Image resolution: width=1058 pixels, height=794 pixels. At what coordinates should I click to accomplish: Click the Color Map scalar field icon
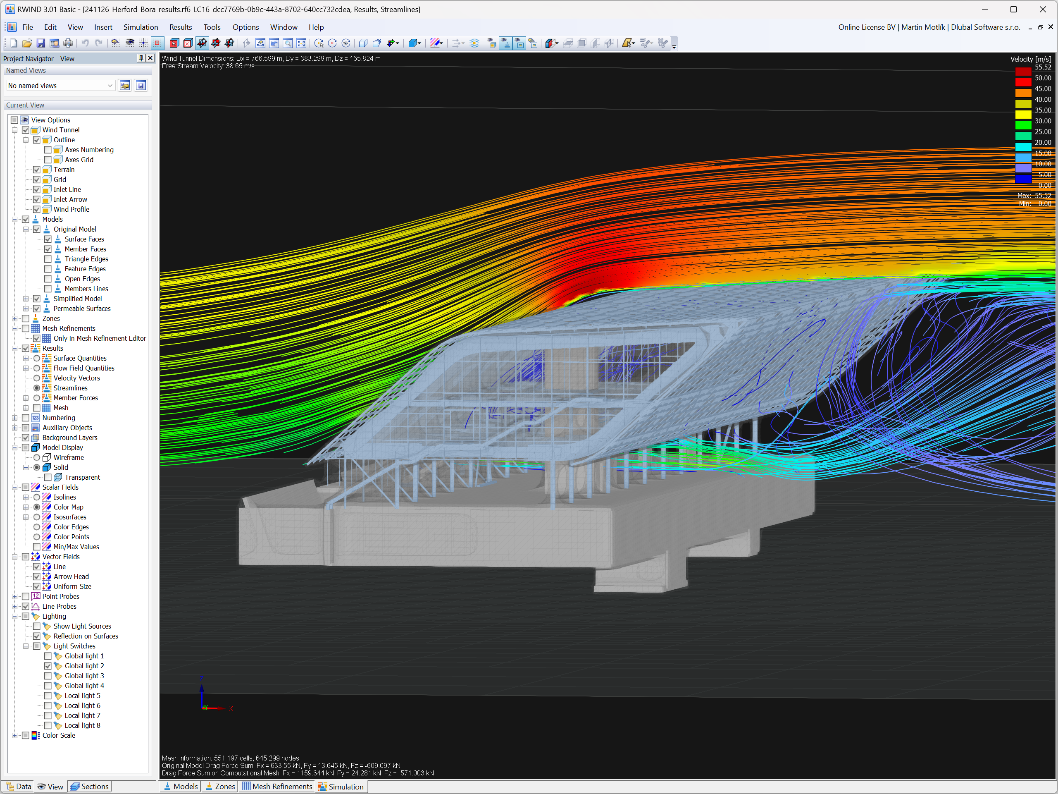coord(47,507)
